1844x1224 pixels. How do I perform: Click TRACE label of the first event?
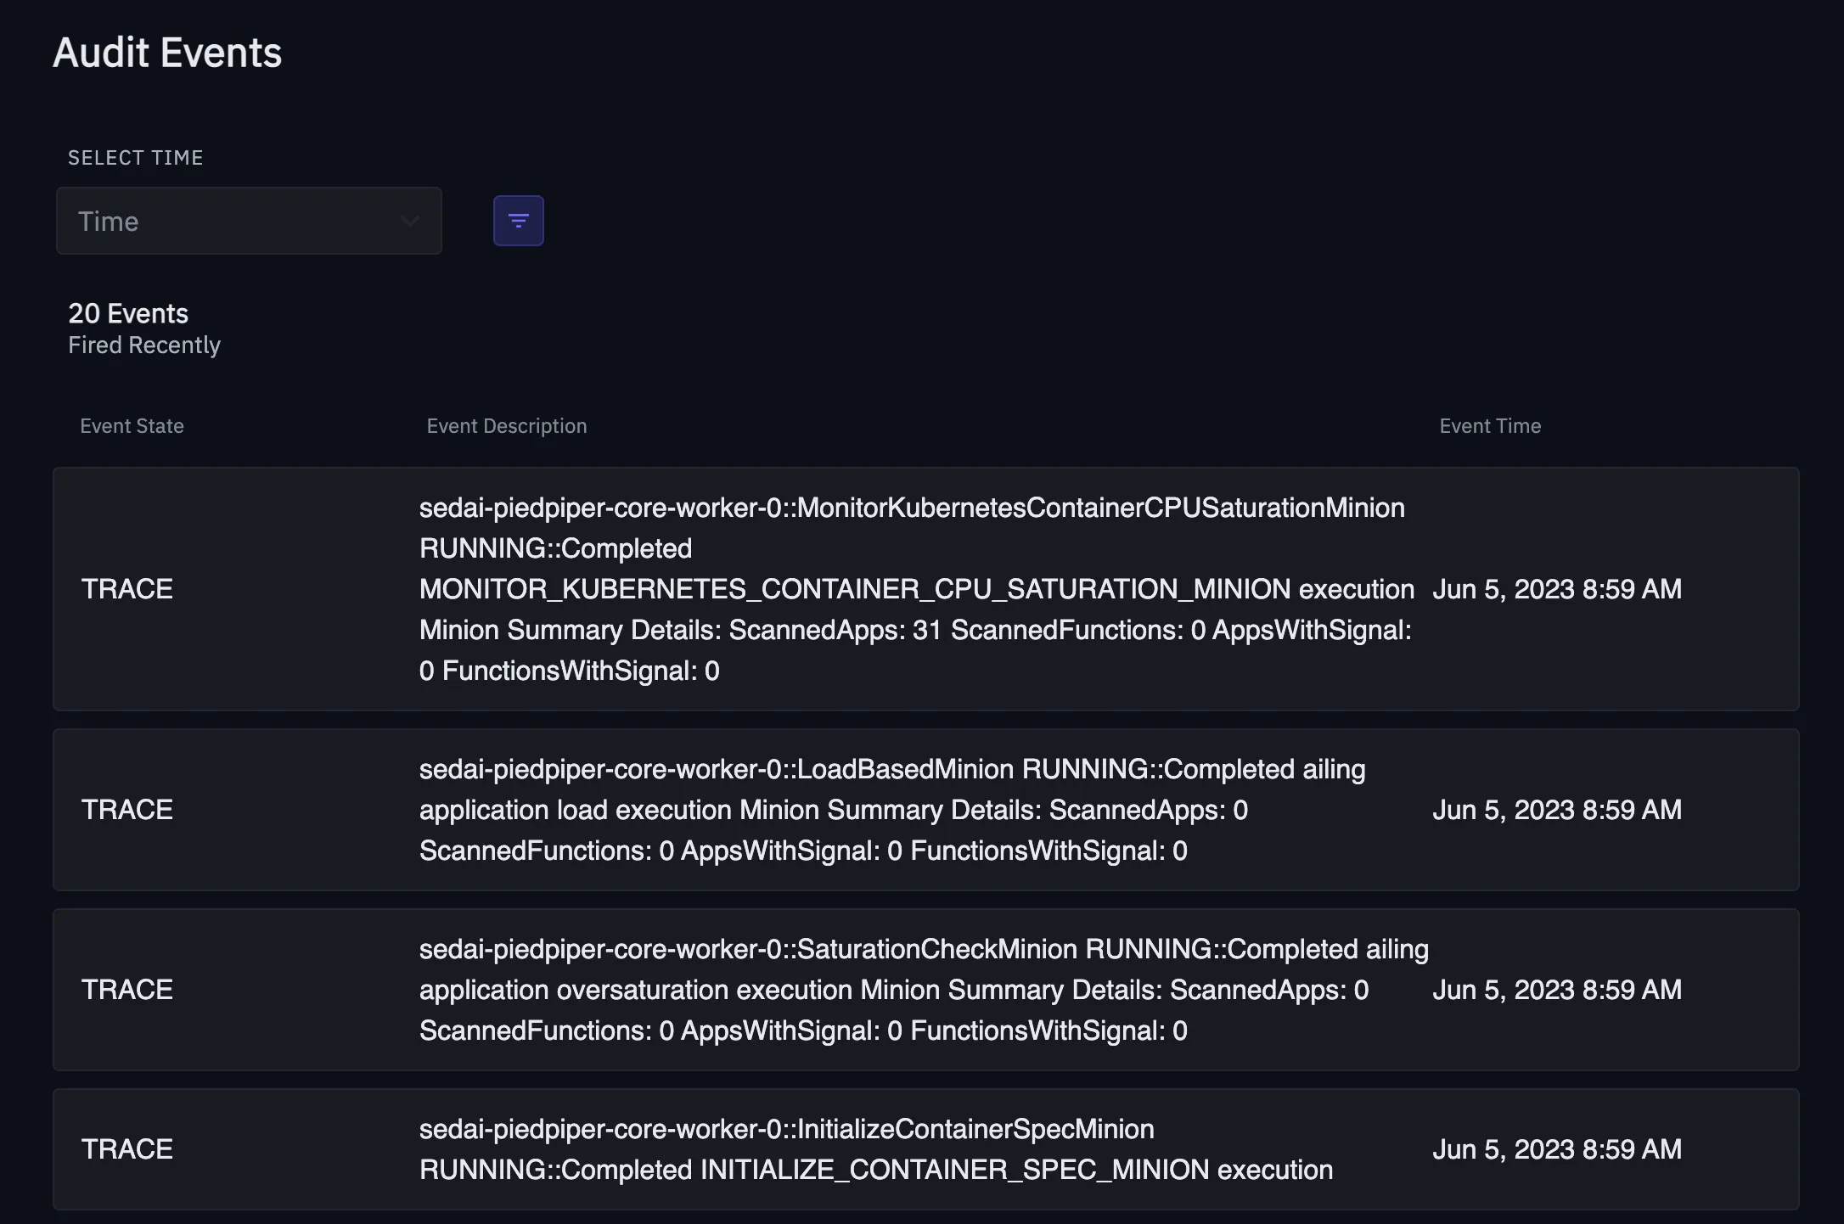coord(127,589)
